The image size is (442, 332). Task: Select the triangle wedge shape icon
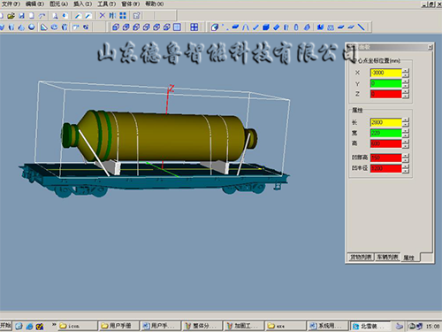[x=44, y=27]
